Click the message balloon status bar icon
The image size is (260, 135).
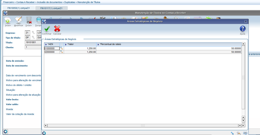[x=245, y=133]
